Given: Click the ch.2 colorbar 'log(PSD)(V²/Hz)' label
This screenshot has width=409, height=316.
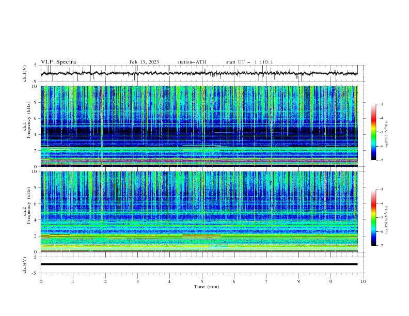Looking at the screenshot, I should (x=387, y=220).
